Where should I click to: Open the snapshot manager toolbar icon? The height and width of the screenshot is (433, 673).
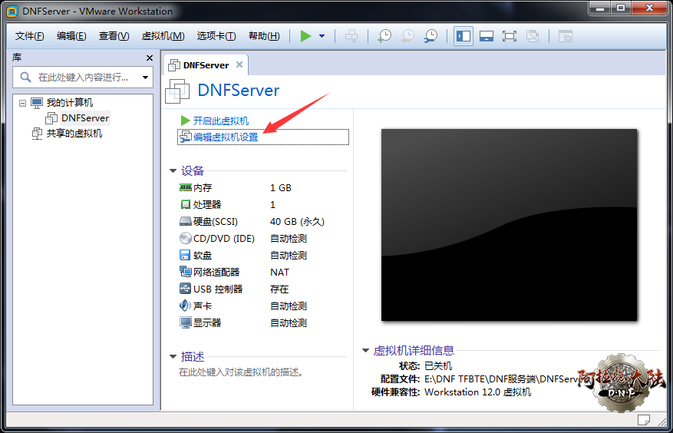[431, 36]
